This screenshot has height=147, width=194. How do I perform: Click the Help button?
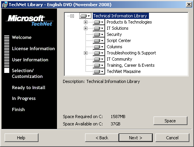(22, 138)
